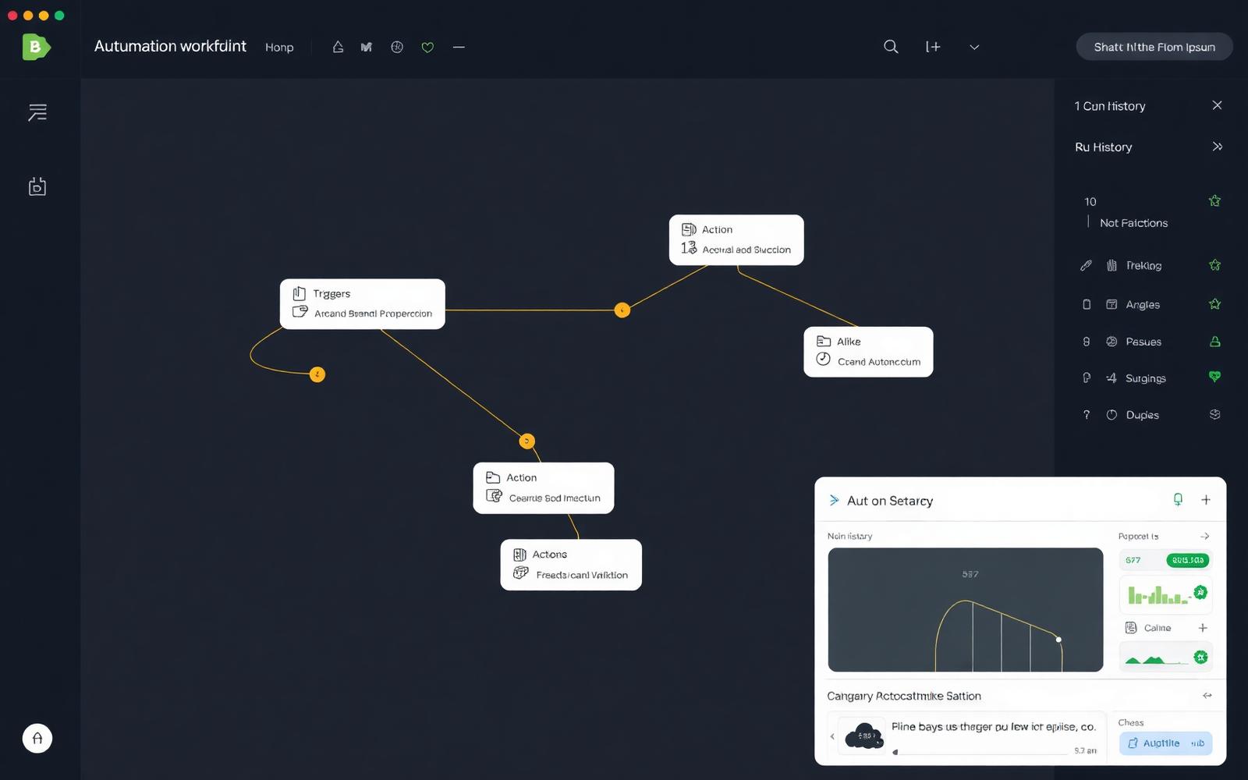The width and height of the screenshot is (1248, 780).
Task: Click connector dot above Cearrus Action node
Action: point(527,441)
